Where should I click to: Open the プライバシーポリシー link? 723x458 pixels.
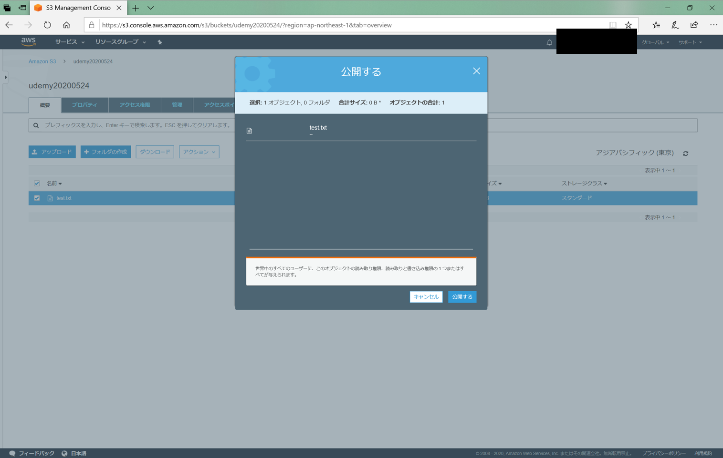pyautogui.click(x=664, y=453)
